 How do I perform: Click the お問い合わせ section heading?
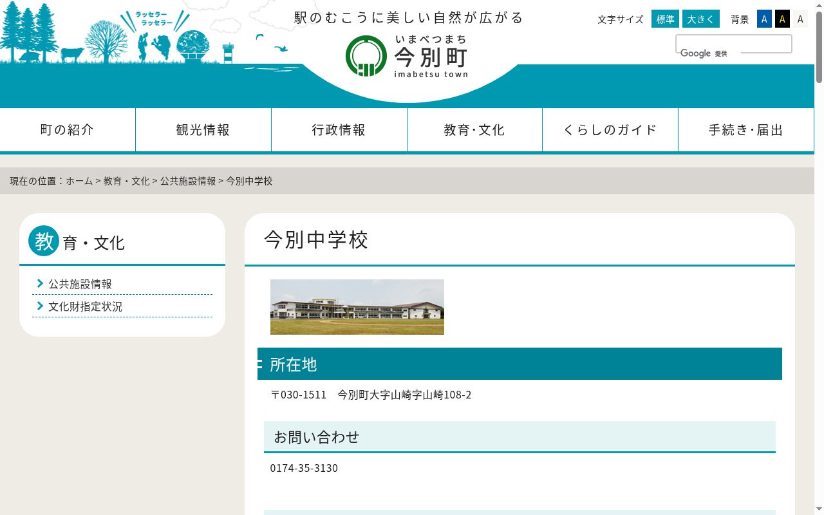[520, 437]
